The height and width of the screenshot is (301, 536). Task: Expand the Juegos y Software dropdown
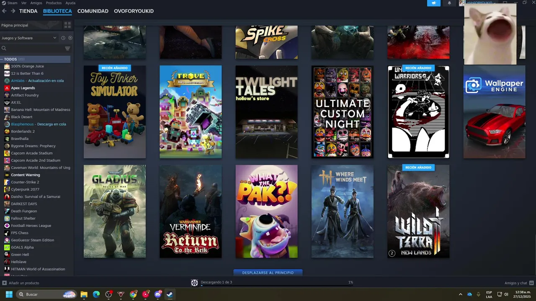tap(29, 38)
